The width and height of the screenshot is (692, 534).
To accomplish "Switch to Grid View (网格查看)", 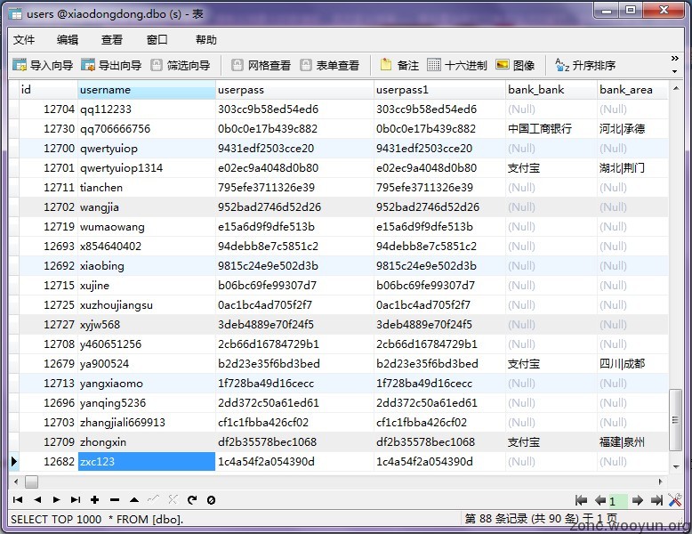I will 261,65.
